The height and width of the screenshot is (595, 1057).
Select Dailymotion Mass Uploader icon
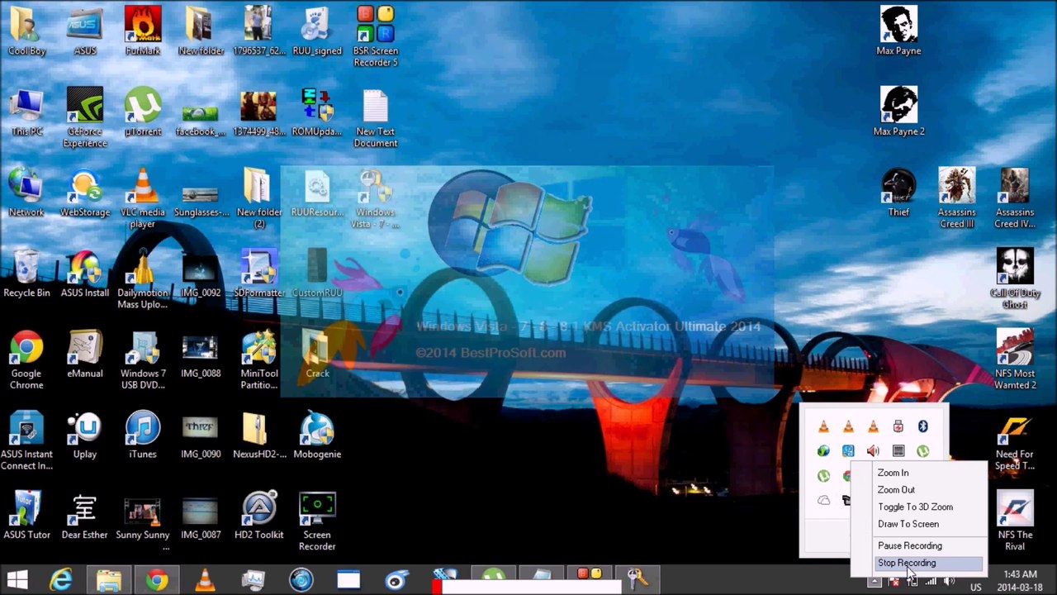coord(143,279)
